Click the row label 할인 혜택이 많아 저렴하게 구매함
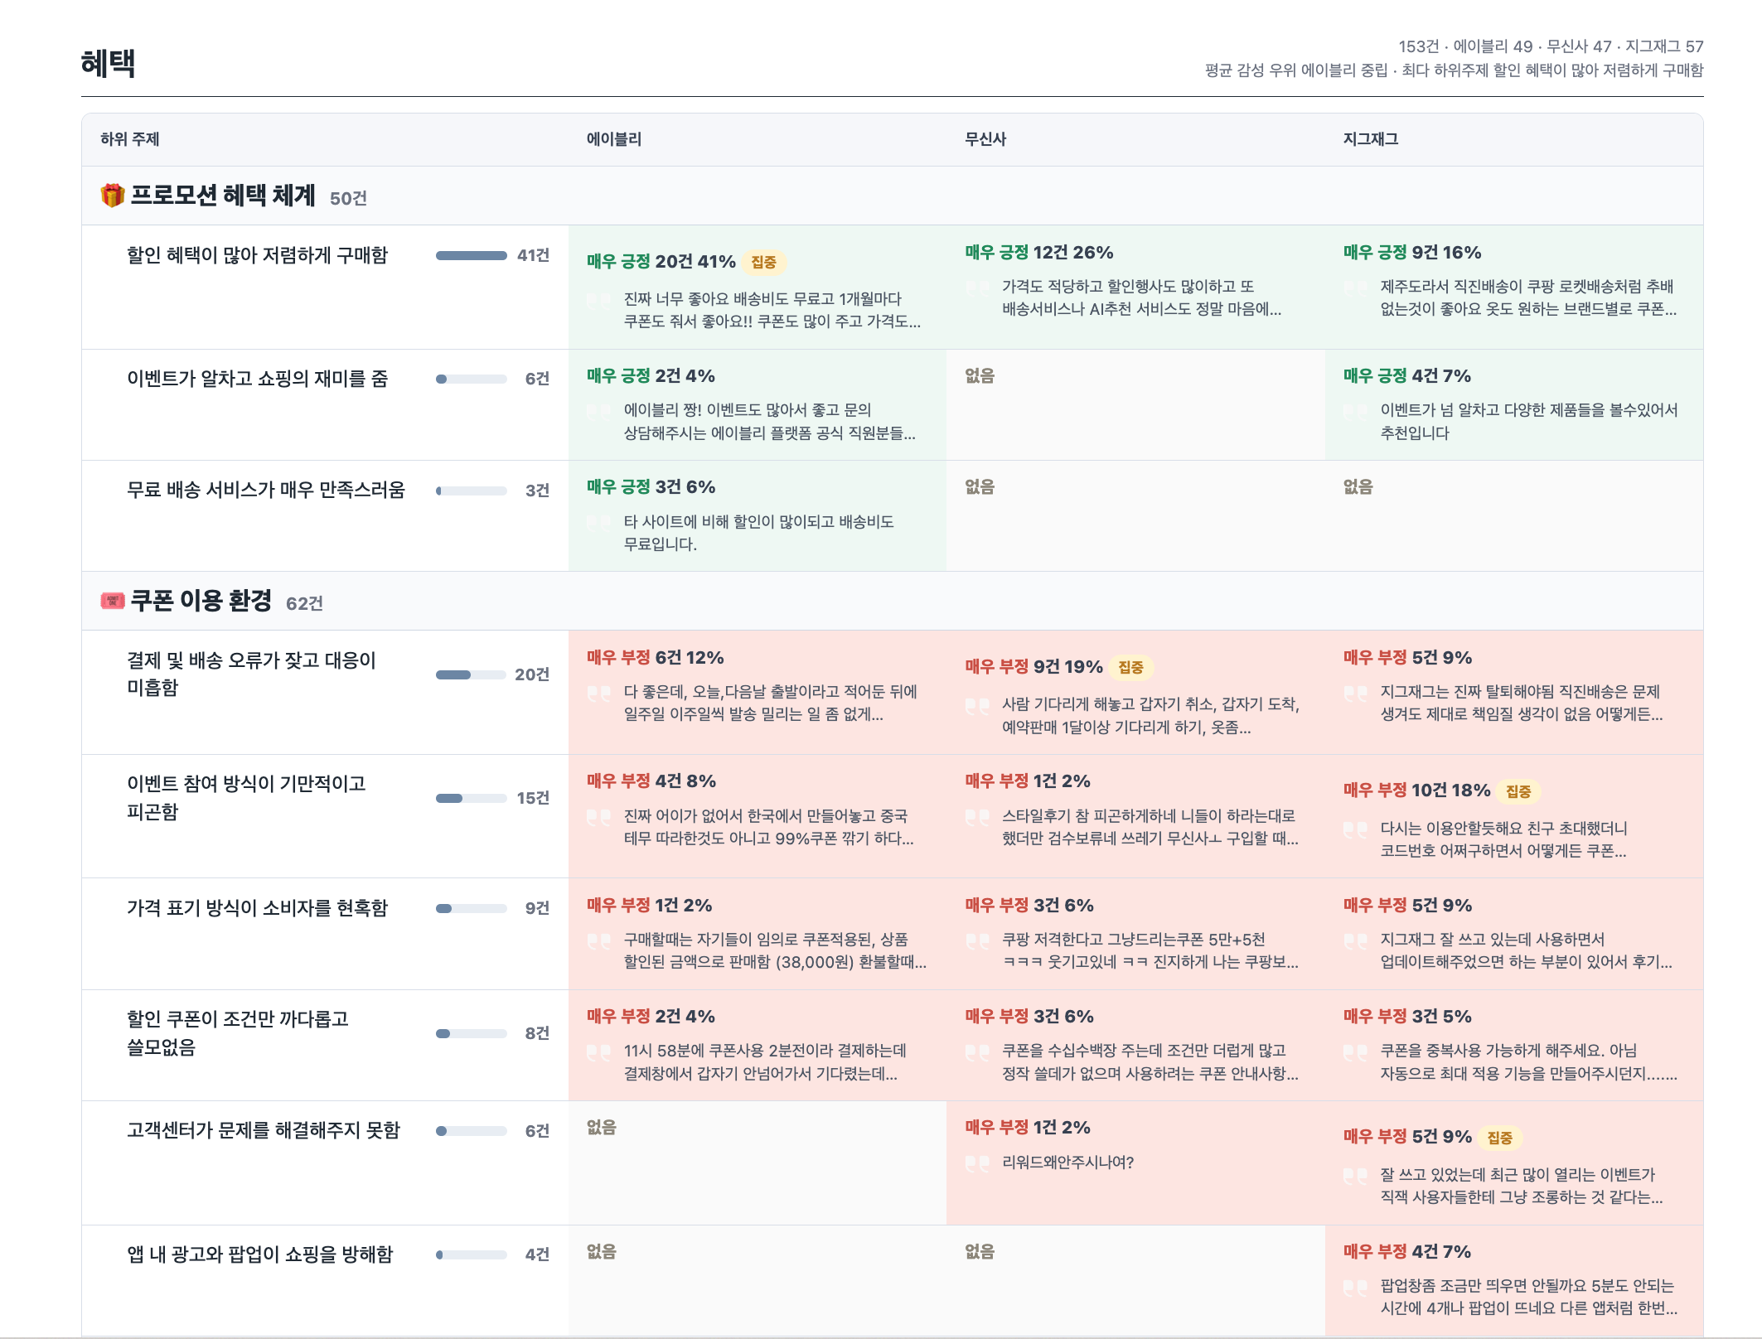Image resolution: width=1762 pixels, height=1339 pixels. tap(257, 255)
